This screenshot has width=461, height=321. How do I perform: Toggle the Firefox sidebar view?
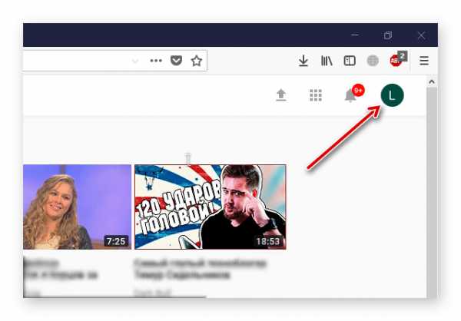click(x=350, y=61)
